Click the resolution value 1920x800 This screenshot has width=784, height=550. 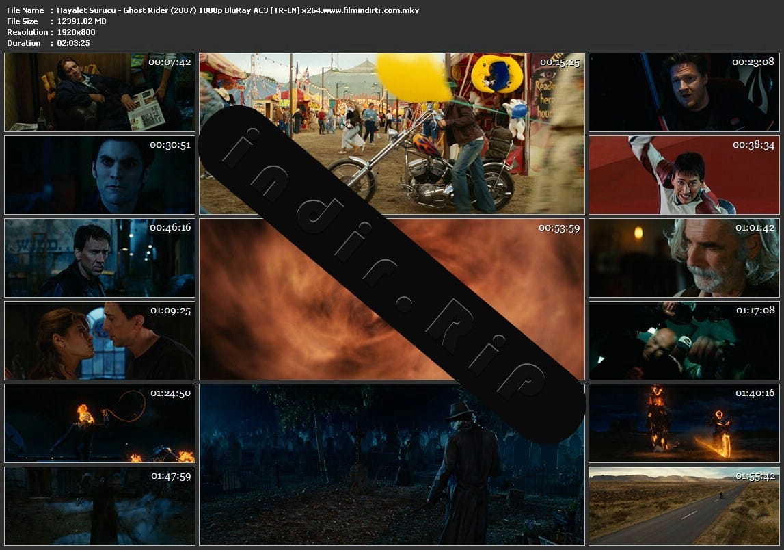tap(76, 32)
